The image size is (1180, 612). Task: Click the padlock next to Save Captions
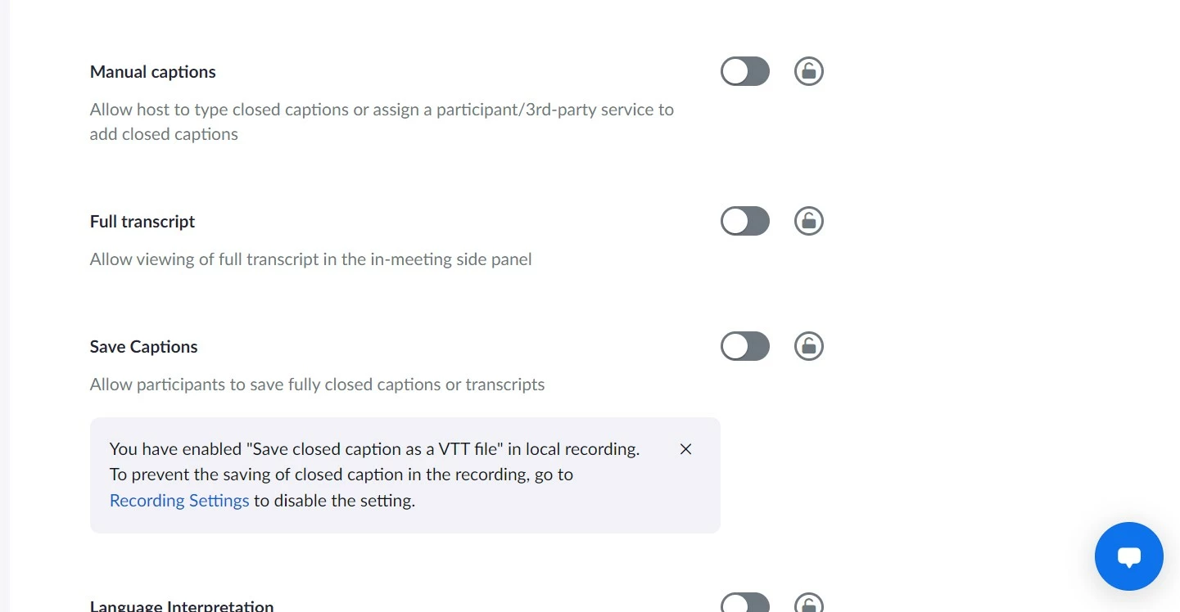(x=809, y=347)
